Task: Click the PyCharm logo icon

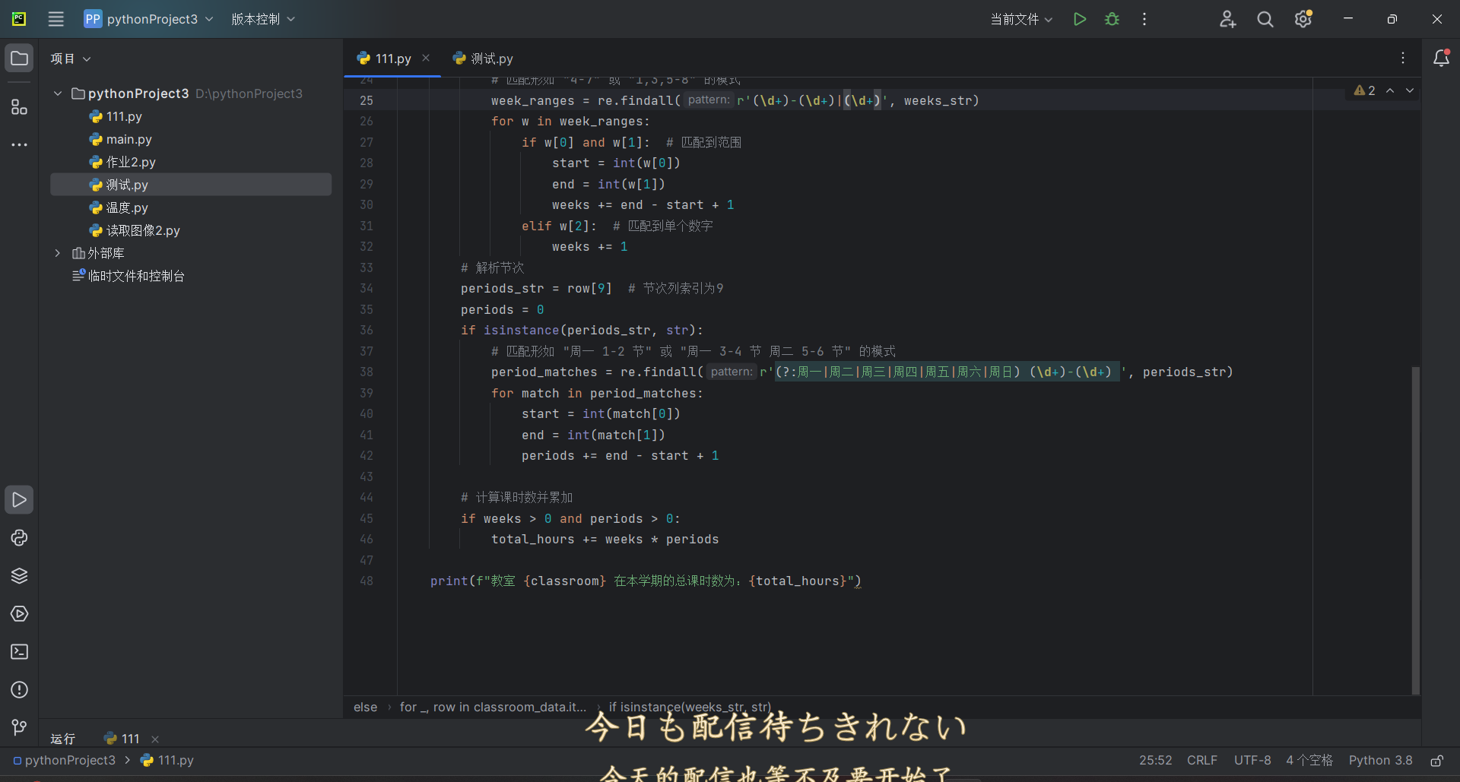Action: coord(19,19)
